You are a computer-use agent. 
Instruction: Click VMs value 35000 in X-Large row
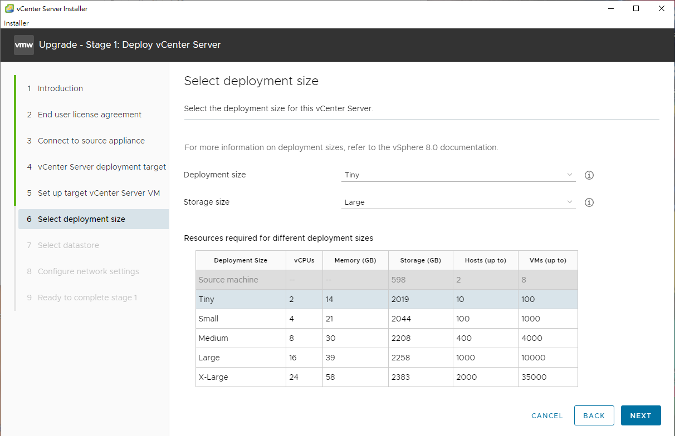[534, 377]
